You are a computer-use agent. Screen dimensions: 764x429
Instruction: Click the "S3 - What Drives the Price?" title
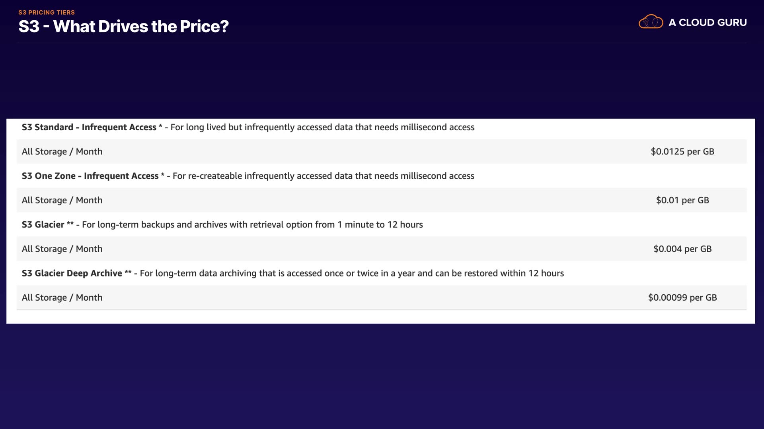pyautogui.click(x=123, y=27)
